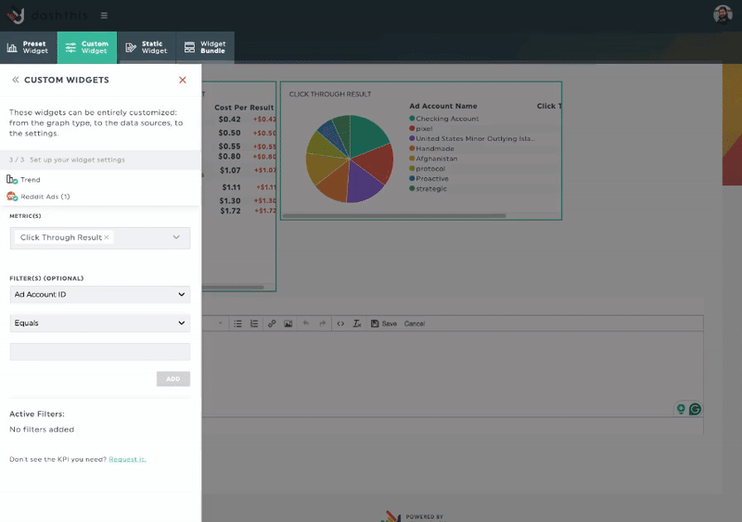
Task: Click the user avatar in top right
Action: pyautogui.click(x=723, y=14)
